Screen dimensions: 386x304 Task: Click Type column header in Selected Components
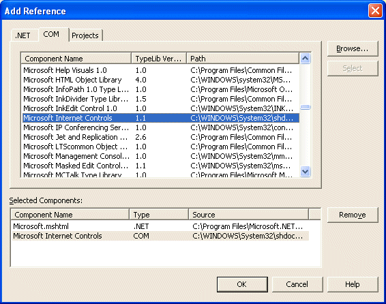coord(159,215)
